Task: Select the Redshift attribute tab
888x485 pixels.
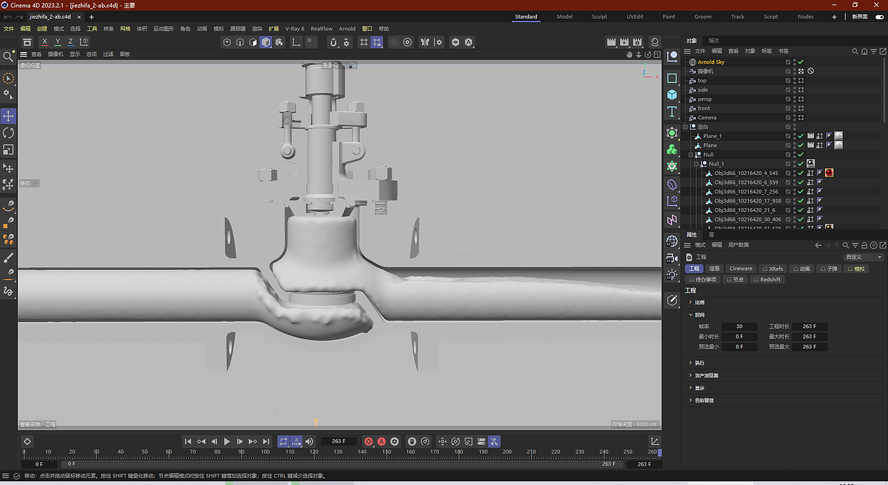Action: pyautogui.click(x=767, y=280)
